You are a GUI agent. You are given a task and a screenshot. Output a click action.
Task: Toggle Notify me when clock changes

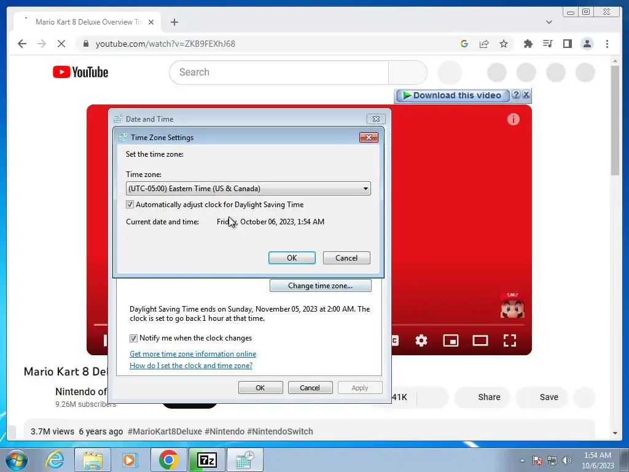pyautogui.click(x=133, y=338)
